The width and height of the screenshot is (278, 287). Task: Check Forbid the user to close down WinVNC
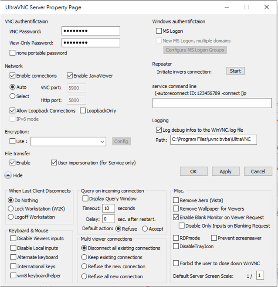(x=176, y=263)
